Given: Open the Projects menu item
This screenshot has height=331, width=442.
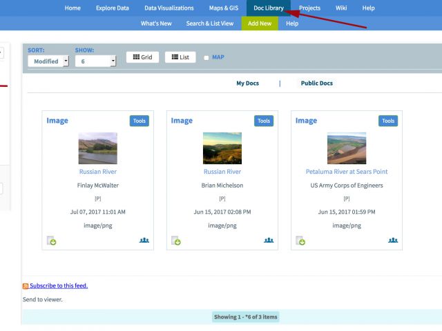Looking at the screenshot, I should coord(310,8).
